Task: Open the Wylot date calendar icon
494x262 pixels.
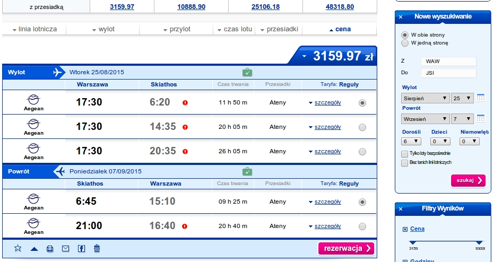Action: [x=480, y=98]
